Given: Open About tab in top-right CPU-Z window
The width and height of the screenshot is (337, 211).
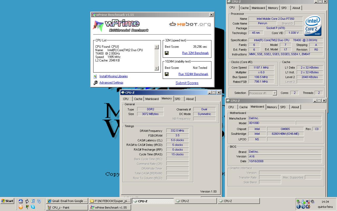Looking at the screenshot, I should 296,8.
